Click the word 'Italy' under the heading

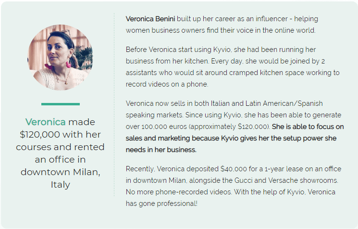[60, 185]
